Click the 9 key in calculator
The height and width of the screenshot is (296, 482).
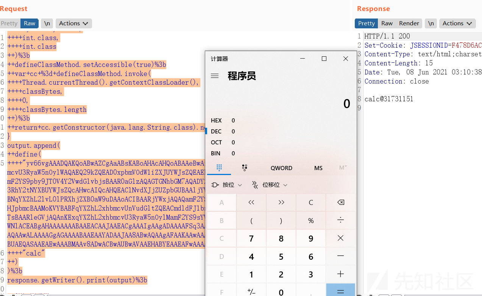point(311,238)
